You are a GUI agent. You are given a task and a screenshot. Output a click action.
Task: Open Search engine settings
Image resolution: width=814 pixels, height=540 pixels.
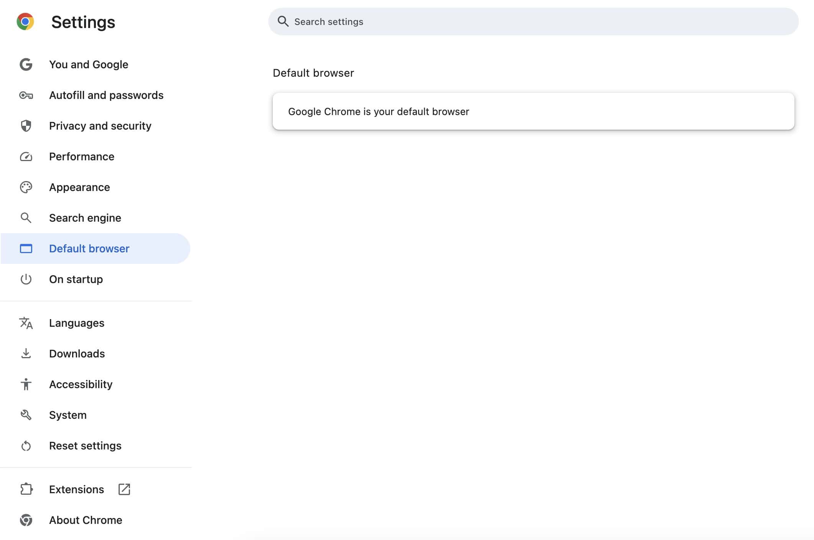[85, 217]
